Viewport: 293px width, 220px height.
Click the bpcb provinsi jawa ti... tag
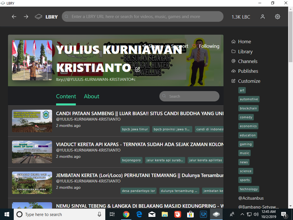[x=172, y=129]
